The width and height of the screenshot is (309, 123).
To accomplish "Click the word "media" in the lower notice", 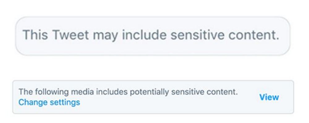I will [83, 92].
